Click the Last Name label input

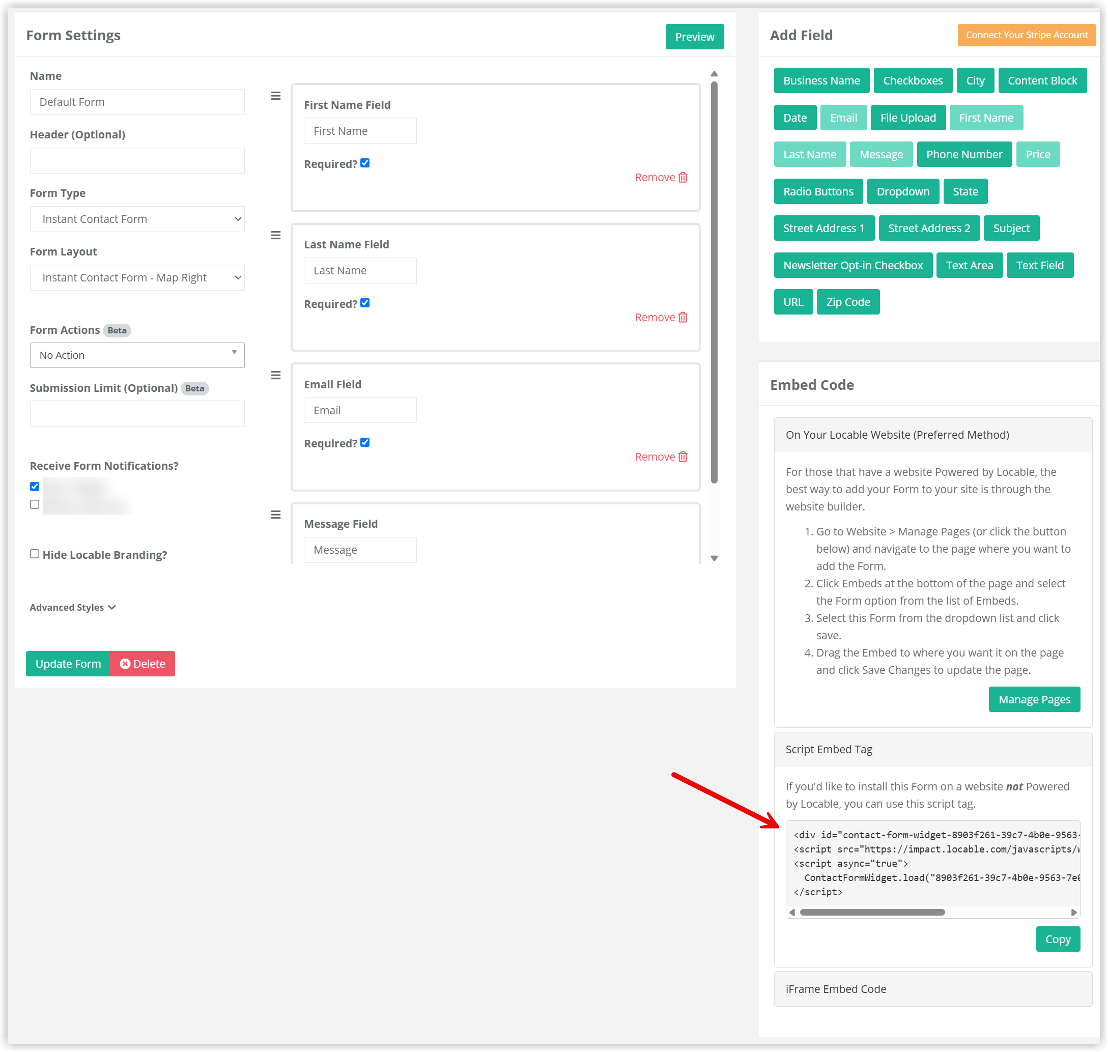coord(360,271)
